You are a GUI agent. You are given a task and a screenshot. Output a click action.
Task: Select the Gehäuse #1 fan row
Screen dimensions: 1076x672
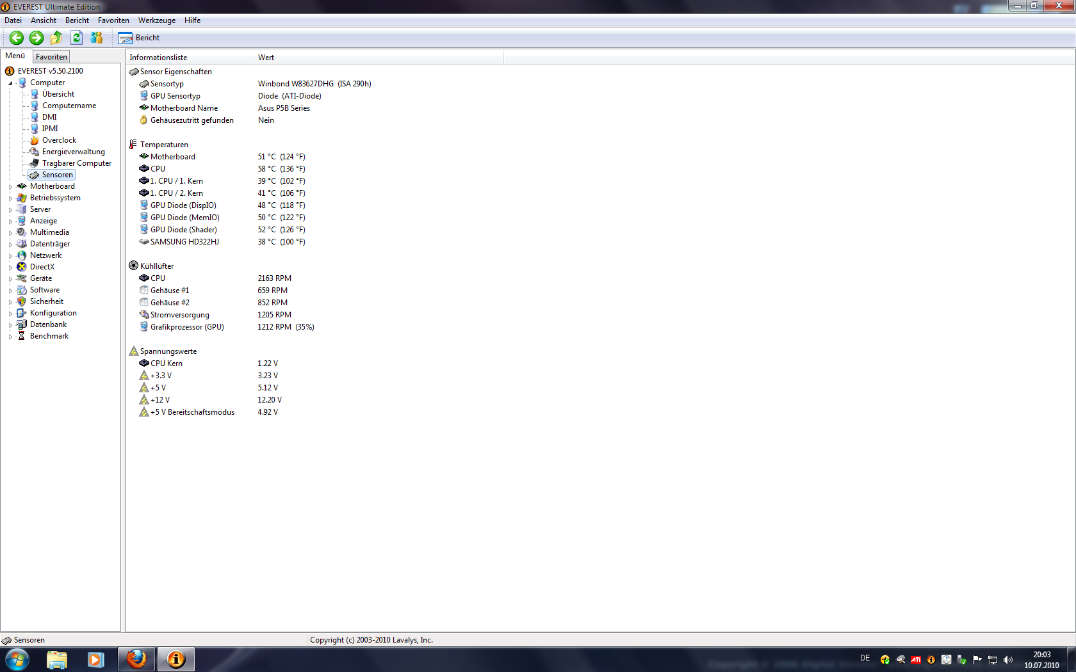(x=215, y=291)
